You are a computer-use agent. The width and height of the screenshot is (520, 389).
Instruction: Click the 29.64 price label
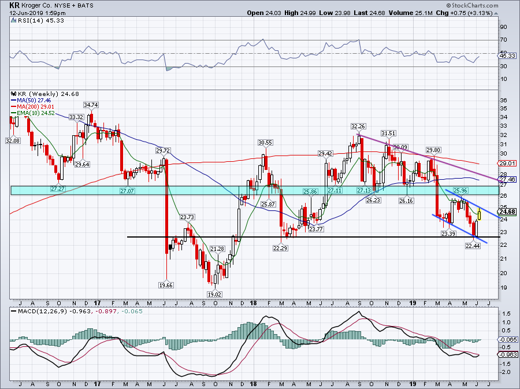pos(82,164)
